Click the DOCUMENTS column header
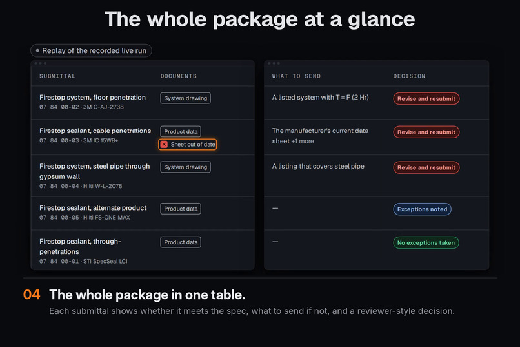The height and width of the screenshot is (347, 520). (x=179, y=76)
